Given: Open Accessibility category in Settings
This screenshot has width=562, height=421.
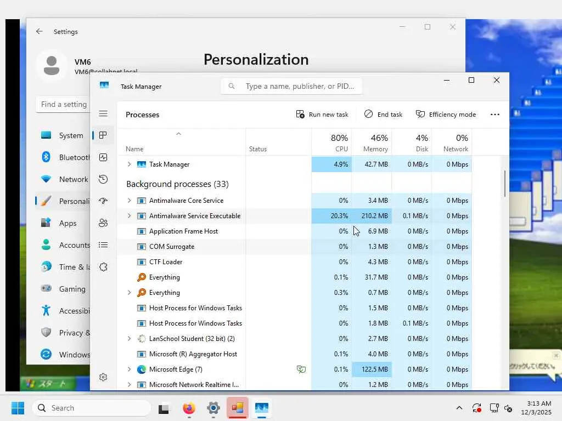Looking at the screenshot, I should [x=63, y=311].
